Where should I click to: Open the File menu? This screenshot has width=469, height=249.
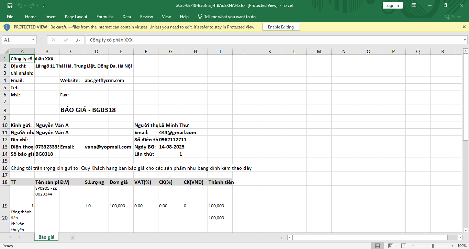10,17
